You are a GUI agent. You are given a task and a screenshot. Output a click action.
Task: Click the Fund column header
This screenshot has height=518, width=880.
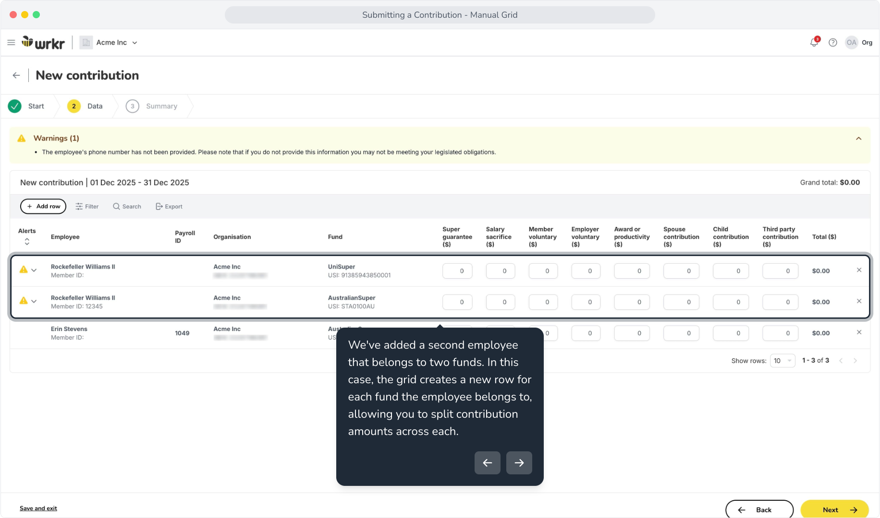click(335, 237)
